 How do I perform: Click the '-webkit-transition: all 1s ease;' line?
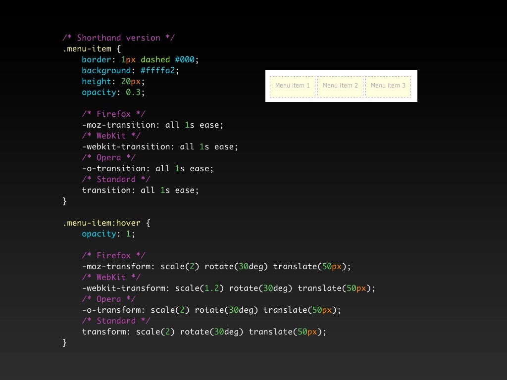pos(160,146)
